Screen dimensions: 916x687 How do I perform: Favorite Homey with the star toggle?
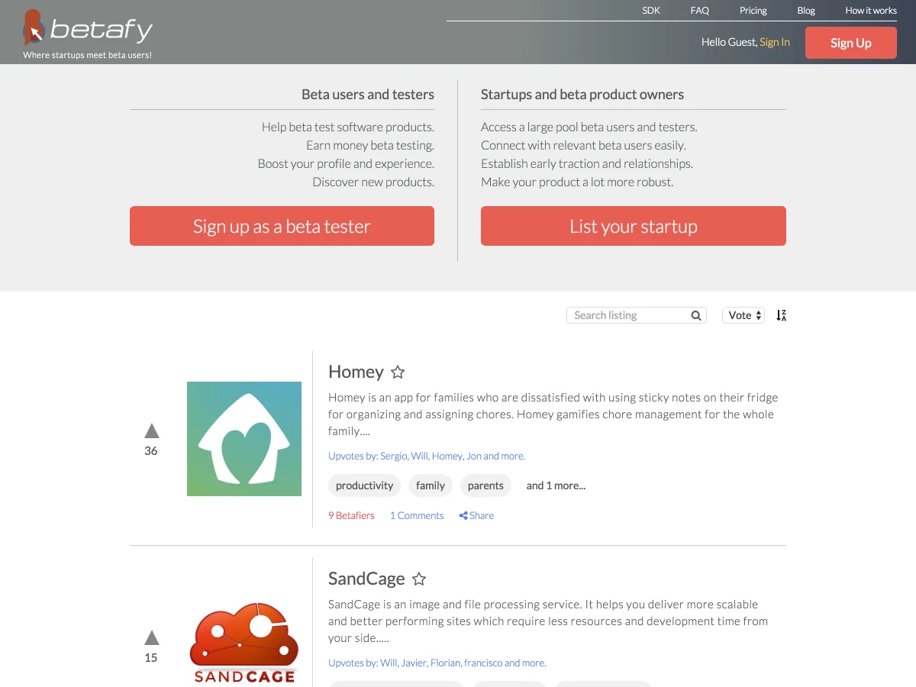(x=398, y=372)
